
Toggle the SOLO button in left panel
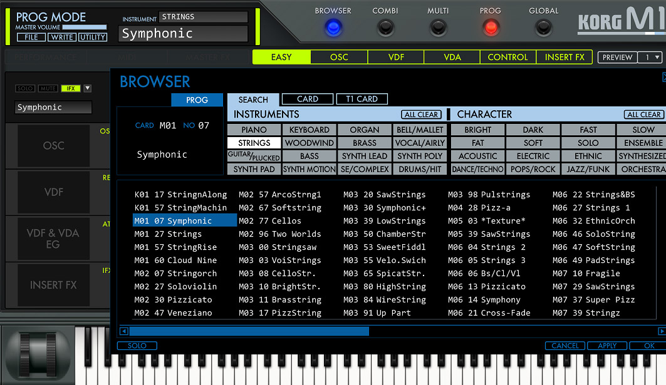tap(25, 88)
